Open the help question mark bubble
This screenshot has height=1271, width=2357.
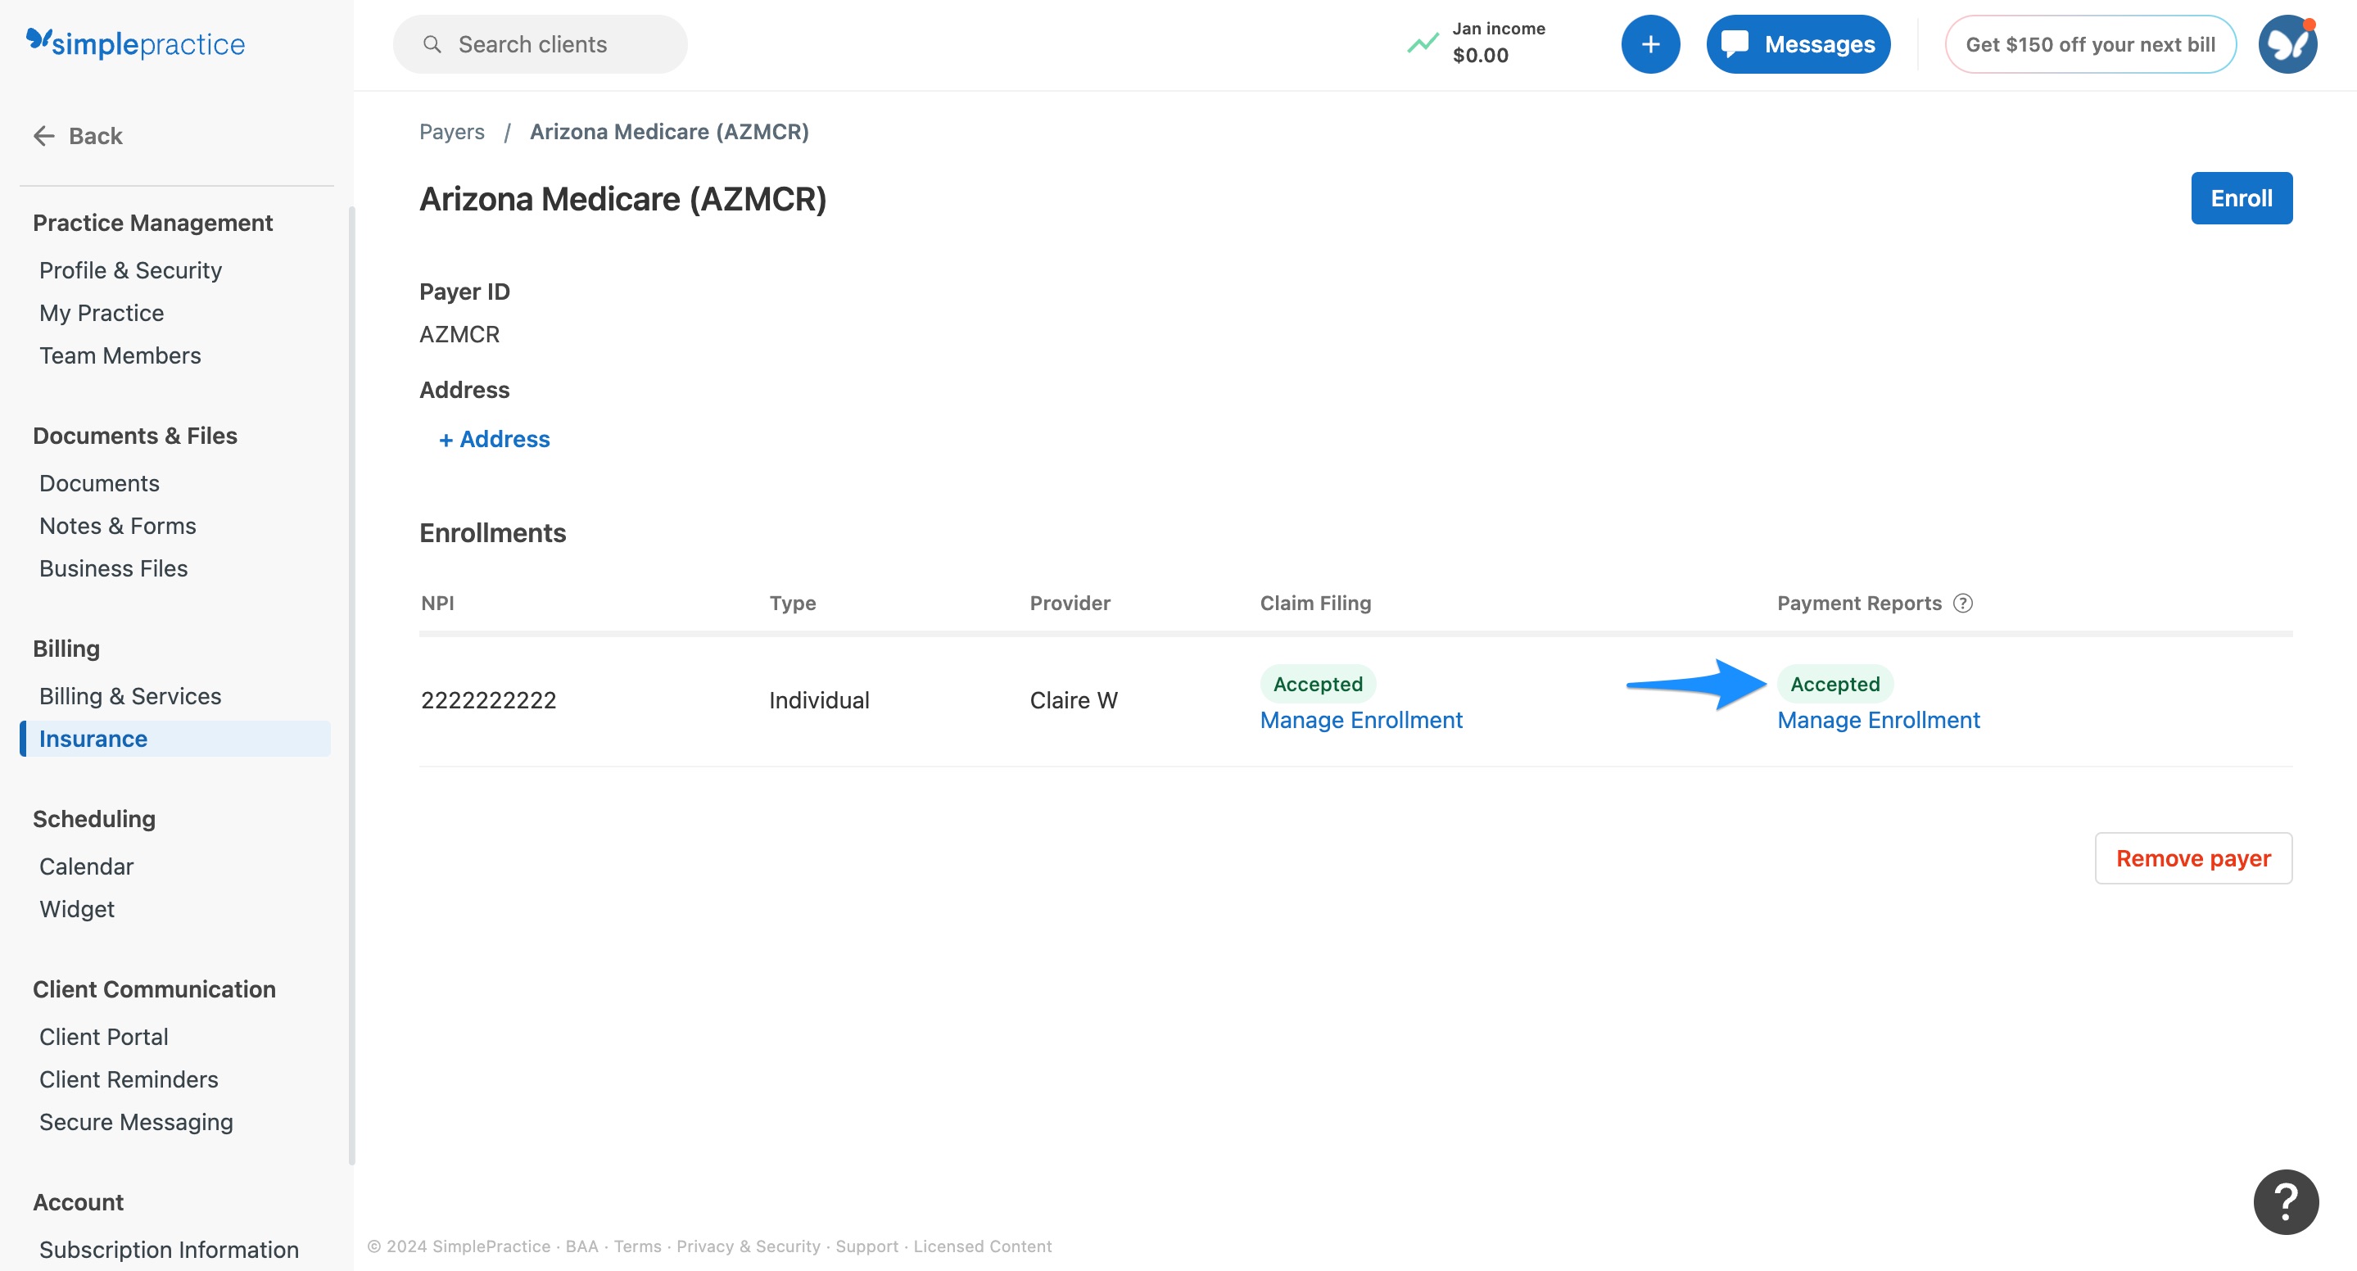pyautogui.click(x=2287, y=1201)
